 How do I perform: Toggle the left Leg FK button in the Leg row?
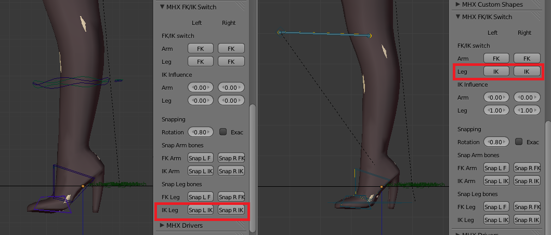pyautogui.click(x=201, y=62)
